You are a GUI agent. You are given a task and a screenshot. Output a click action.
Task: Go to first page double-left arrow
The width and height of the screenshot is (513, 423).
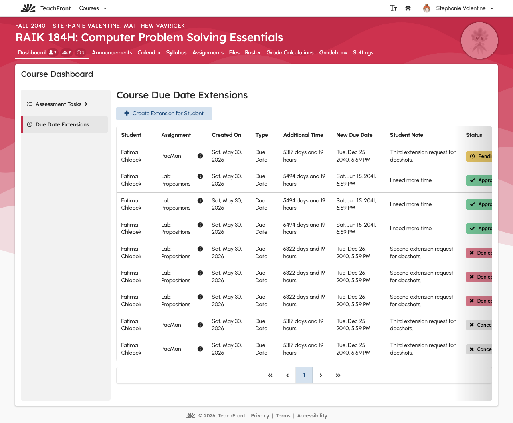(x=270, y=375)
